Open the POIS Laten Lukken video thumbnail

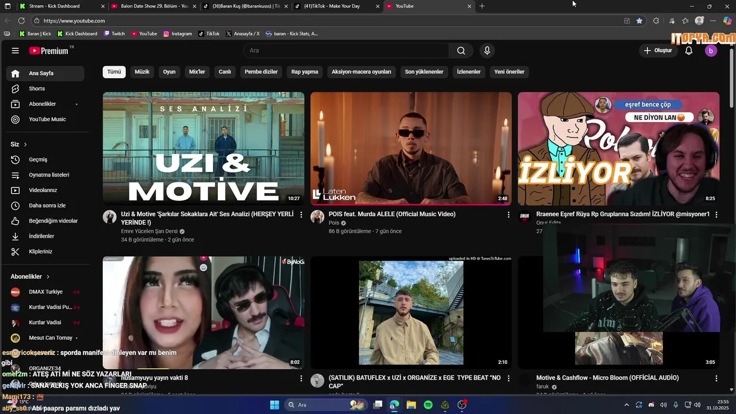click(x=411, y=148)
